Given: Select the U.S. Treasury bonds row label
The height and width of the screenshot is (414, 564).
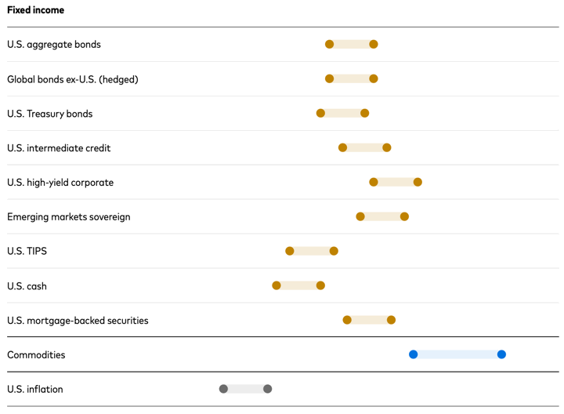Looking at the screenshot, I should coord(50,114).
